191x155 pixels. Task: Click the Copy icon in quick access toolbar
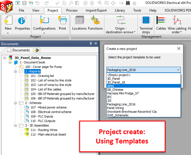tap(64, 3)
